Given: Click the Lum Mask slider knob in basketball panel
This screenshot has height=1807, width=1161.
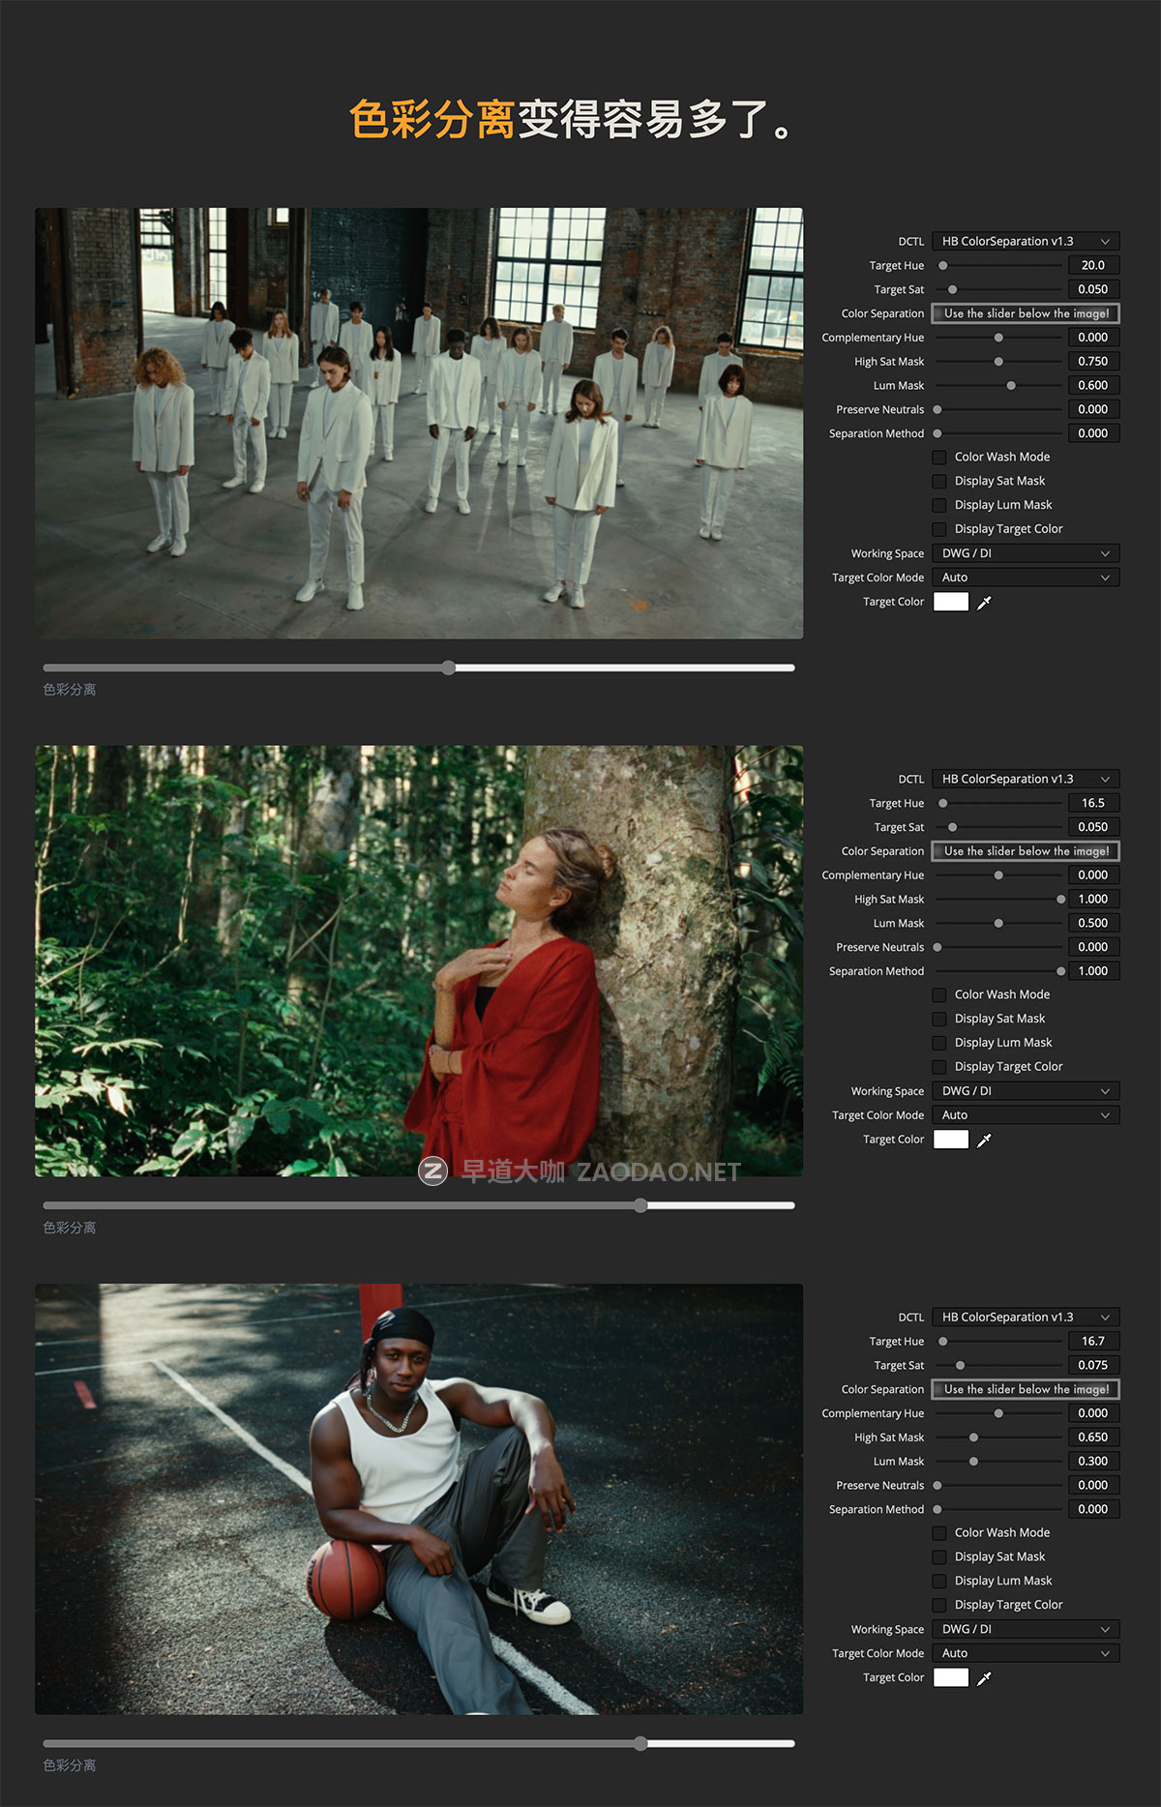Looking at the screenshot, I should click(973, 1462).
